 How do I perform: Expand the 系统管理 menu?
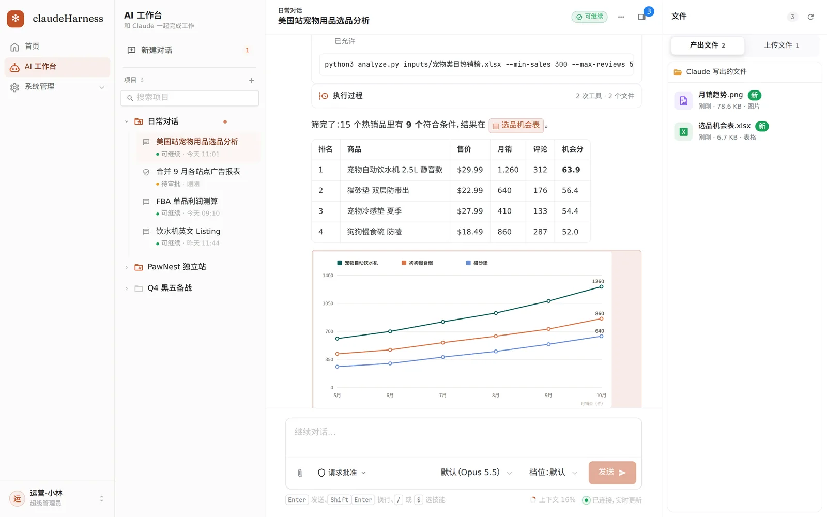pos(57,87)
